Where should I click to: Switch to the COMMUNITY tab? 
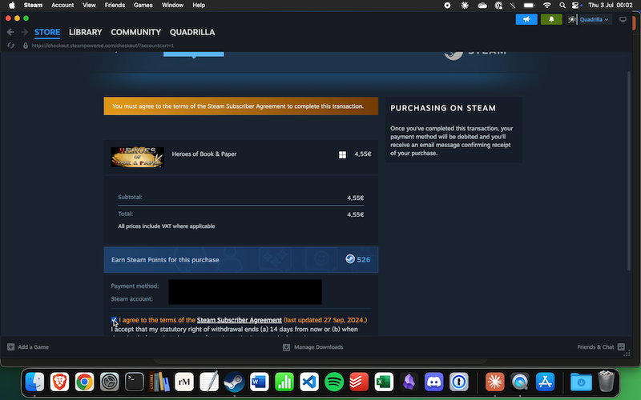135,32
